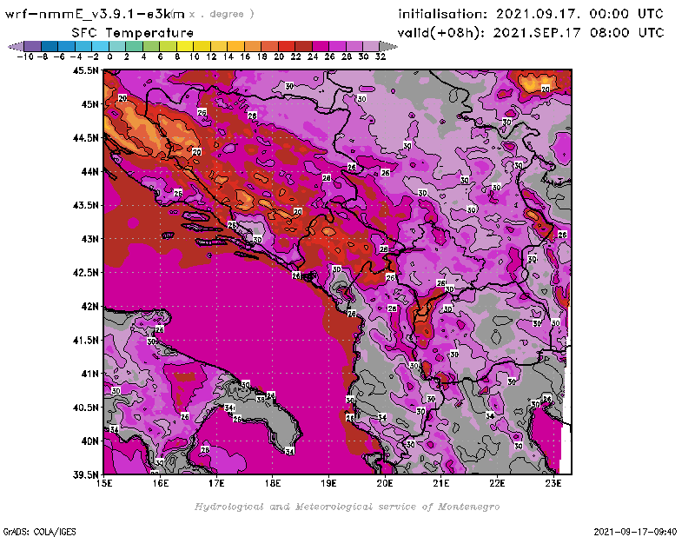
Task: Click the '15E' longitude axis label
Action: 104,483
